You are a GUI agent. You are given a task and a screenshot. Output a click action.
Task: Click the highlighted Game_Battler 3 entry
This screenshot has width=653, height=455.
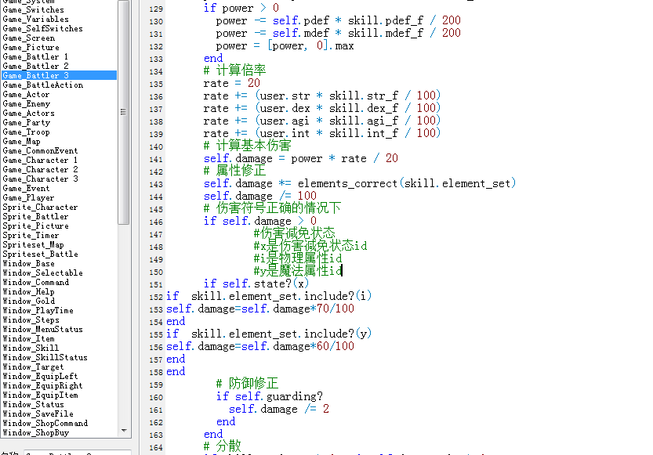59,75
